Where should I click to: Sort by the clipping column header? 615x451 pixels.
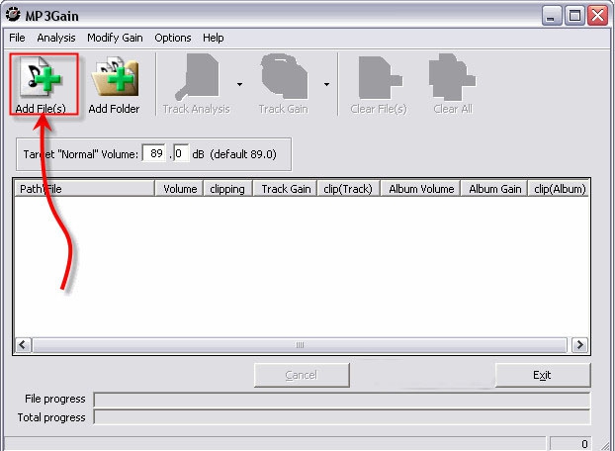pos(227,189)
